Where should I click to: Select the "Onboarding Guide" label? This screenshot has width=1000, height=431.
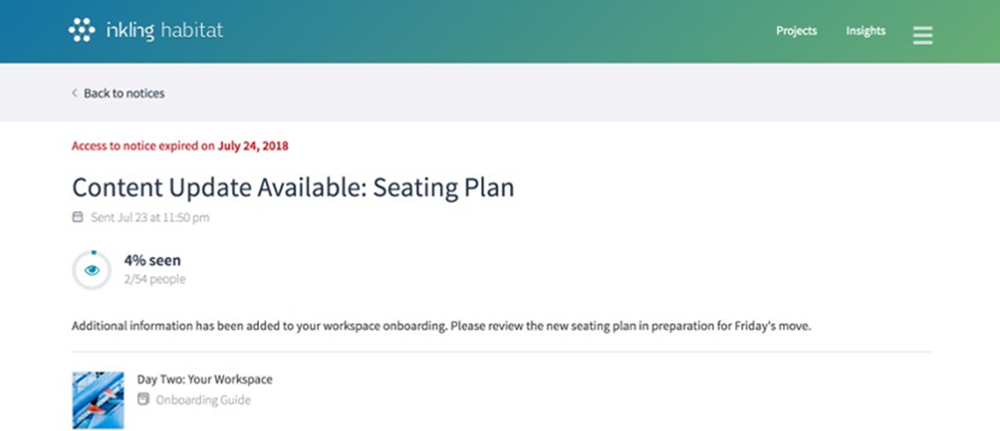pos(203,401)
